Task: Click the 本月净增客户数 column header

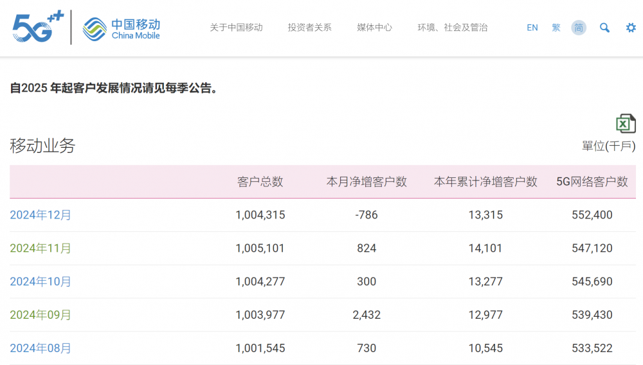Action: pyautogui.click(x=367, y=182)
